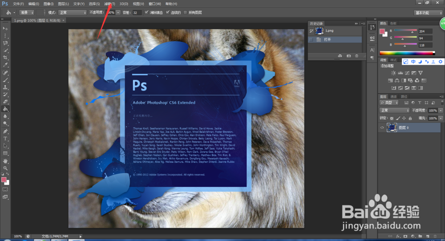Screen dimensions: 445x241
Task: Open the layer filter 类型 dropdown
Action: pos(389,103)
